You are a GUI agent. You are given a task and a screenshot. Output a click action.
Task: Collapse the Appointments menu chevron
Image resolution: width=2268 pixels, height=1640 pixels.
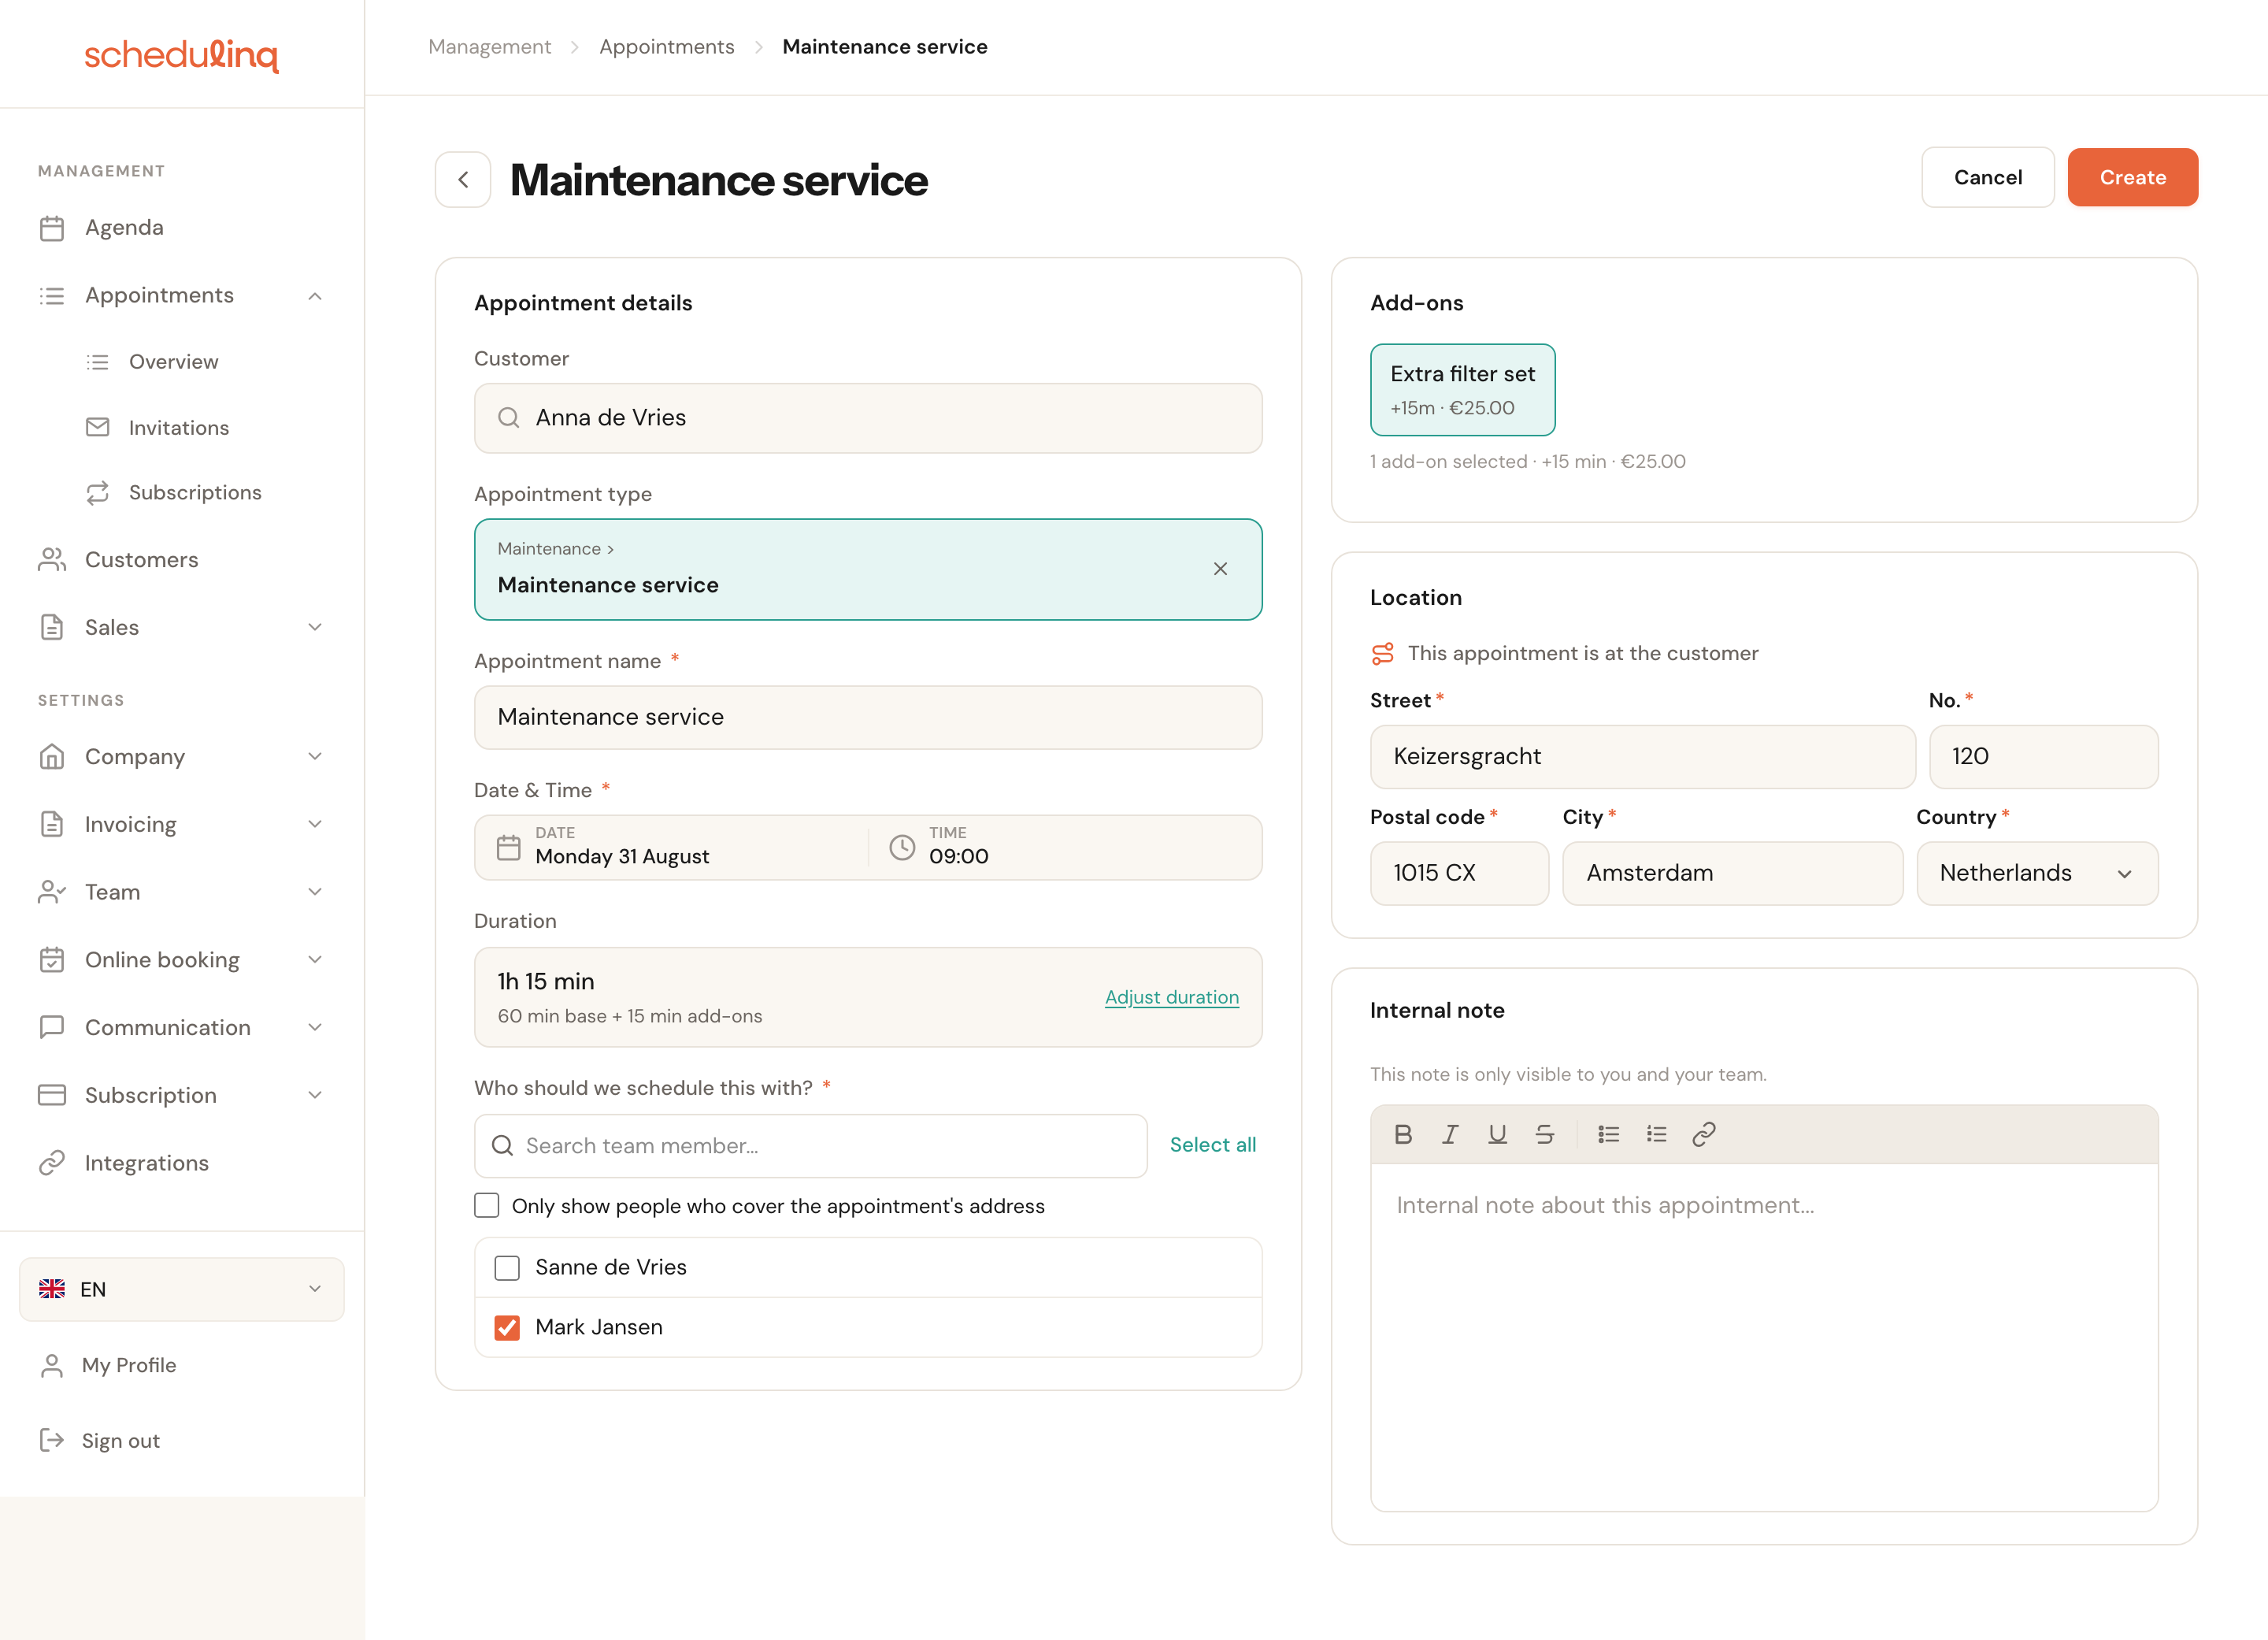(315, 296)
